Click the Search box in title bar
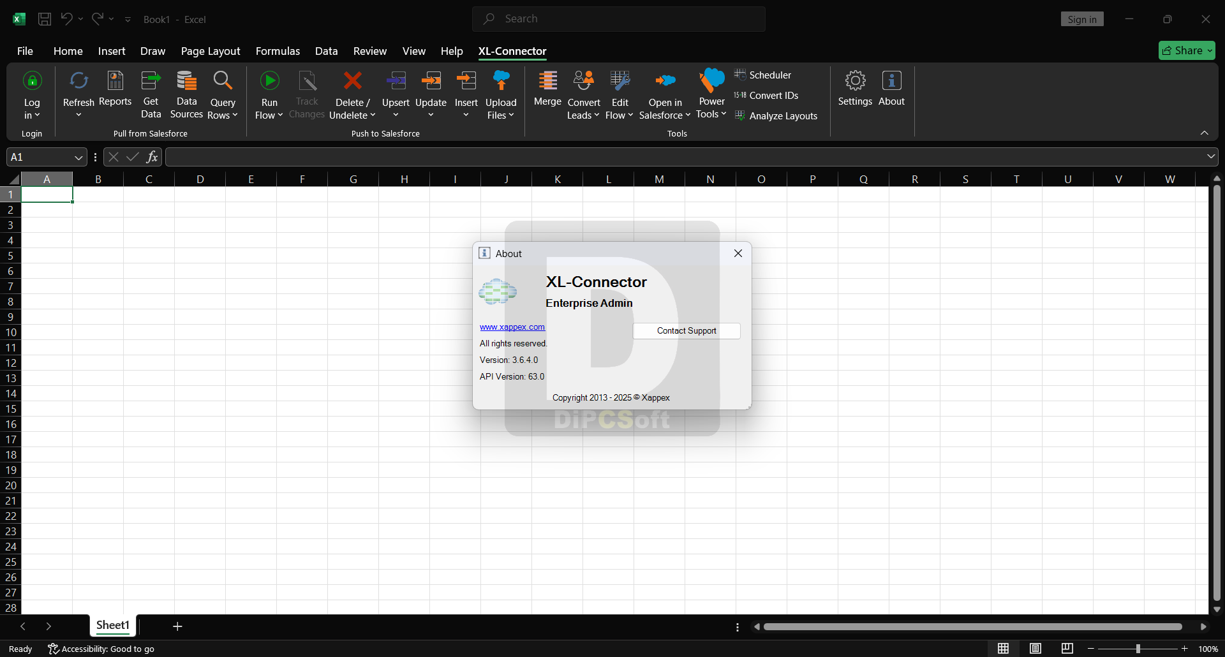Image resolution: width=1225 pixels, height=657 pixels. click(619, 19)
